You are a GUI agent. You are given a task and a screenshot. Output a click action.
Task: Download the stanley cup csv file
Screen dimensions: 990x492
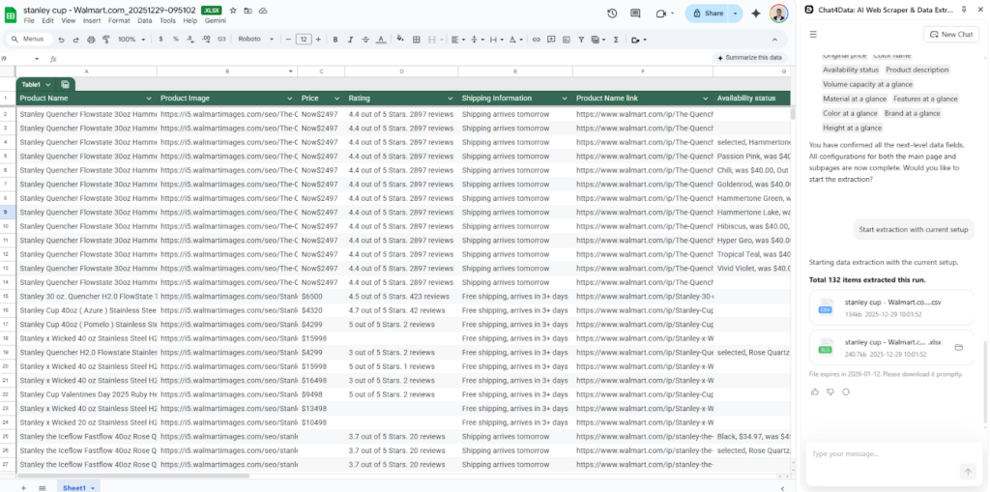(x=892, y=307)
